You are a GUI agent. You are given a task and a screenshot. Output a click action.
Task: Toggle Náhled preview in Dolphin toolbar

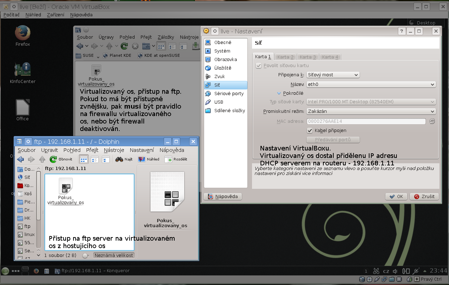pos(148,159)
